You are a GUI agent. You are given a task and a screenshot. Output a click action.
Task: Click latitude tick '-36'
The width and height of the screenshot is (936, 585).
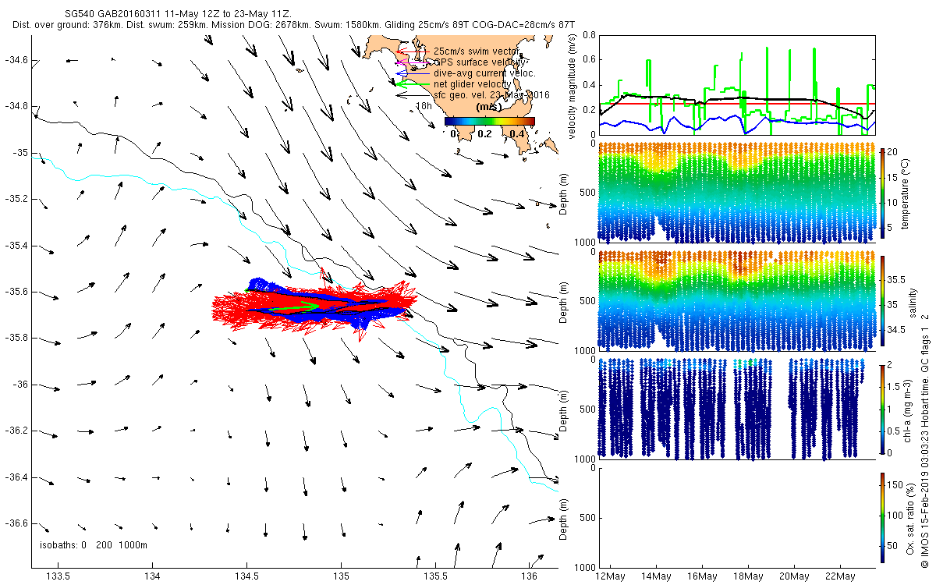(x=21, y=385)
